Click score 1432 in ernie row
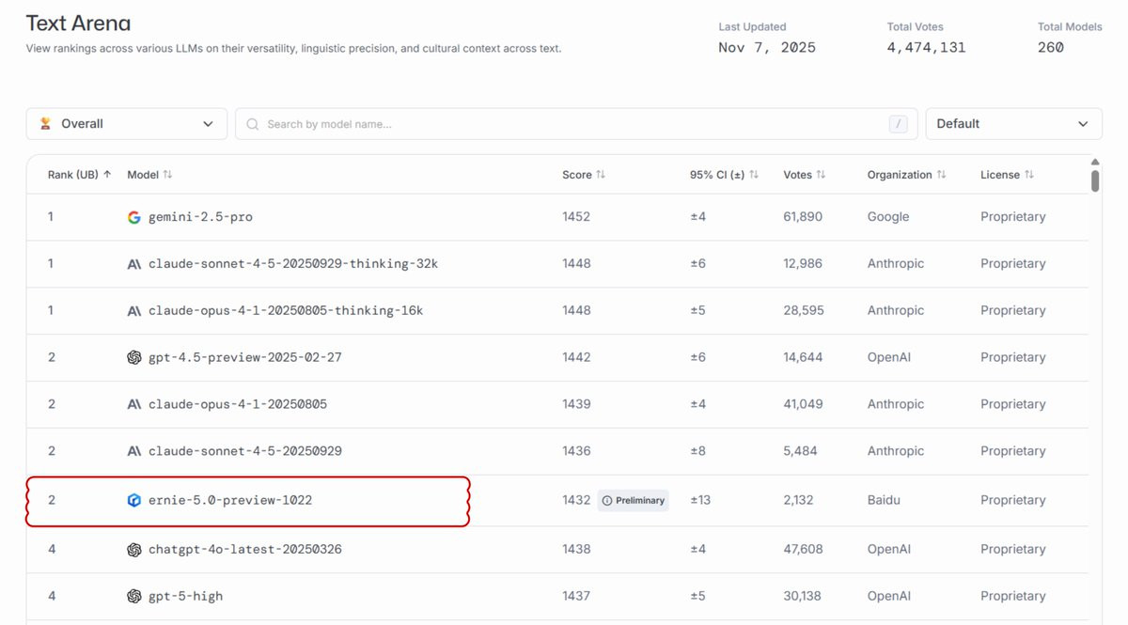The width and height of the screenshot is (1128, 625). tap(576, 501)
